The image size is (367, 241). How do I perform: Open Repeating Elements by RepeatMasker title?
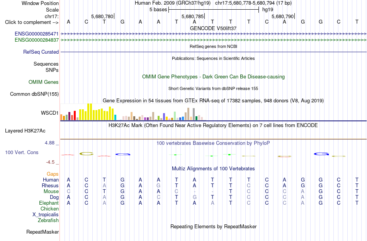[213, 227]
